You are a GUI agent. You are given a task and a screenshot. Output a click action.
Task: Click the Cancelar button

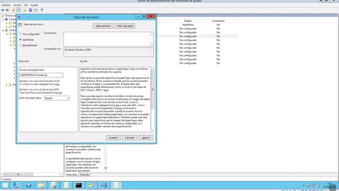pyautogui.click(x=130, y=138)
